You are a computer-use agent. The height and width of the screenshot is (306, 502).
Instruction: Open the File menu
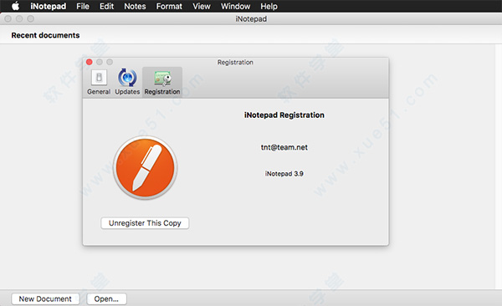tap(83, 6)
